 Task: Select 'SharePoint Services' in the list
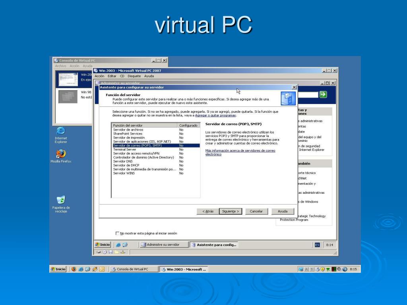pos(156,133)
